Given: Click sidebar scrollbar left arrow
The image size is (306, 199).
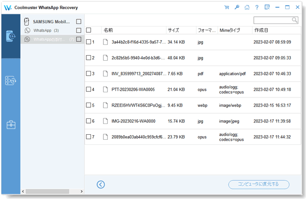Looking at the screenshot, I should (x=23, y=191).
